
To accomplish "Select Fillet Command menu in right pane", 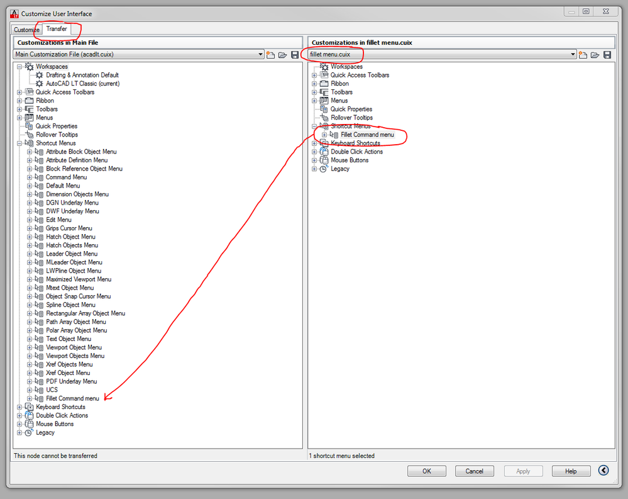I will 367,135.
